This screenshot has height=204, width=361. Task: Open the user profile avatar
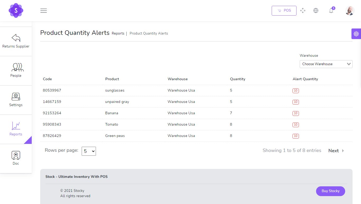point(350,11)
